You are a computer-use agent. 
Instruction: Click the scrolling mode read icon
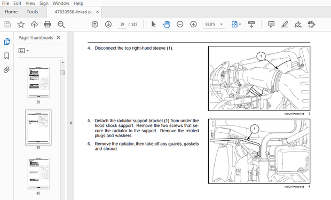point(251,25)
